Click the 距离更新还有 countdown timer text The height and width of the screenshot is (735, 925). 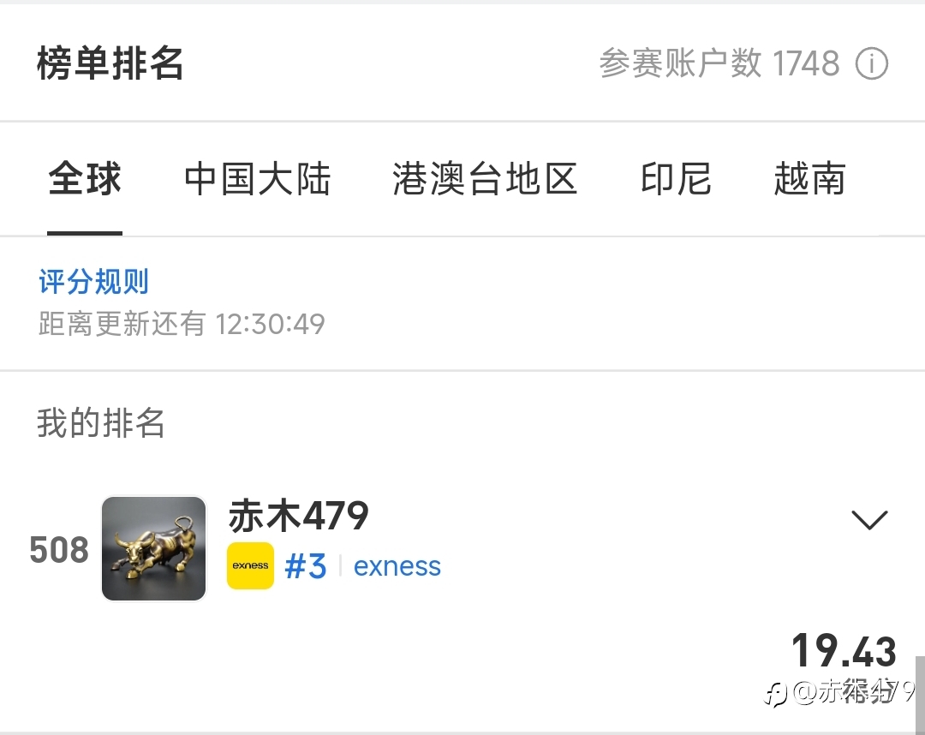(x=182, y=324)
